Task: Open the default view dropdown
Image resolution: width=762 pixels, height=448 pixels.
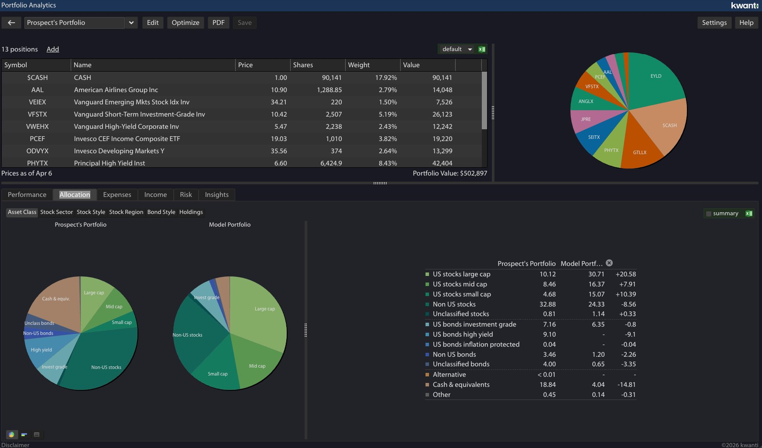Action: 457,49
